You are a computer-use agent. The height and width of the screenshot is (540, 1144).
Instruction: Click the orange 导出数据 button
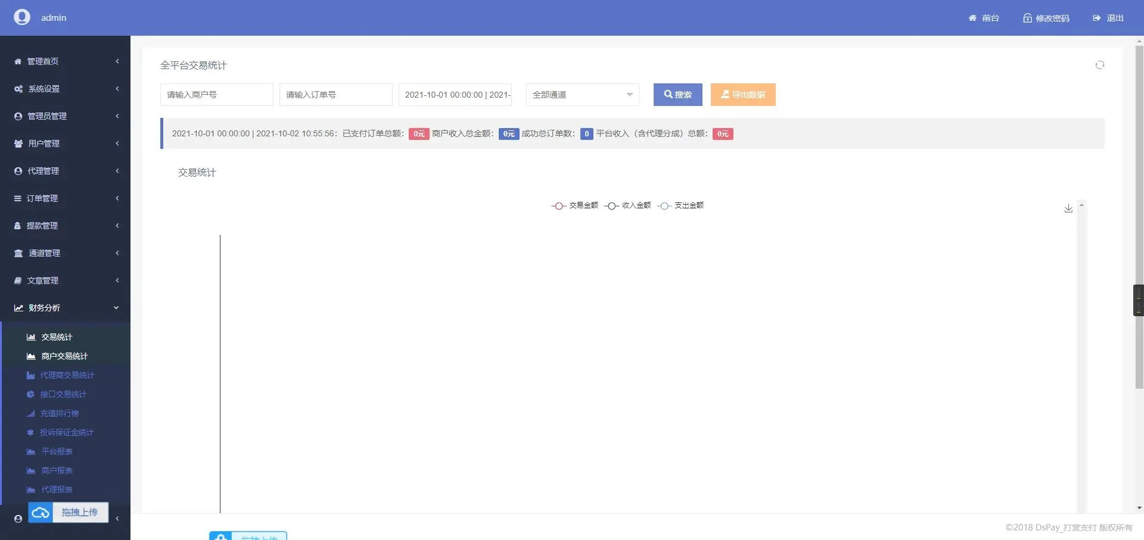click(742, 95)
